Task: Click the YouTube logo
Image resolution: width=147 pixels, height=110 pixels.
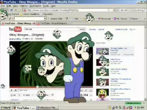Action: (15, 29)
